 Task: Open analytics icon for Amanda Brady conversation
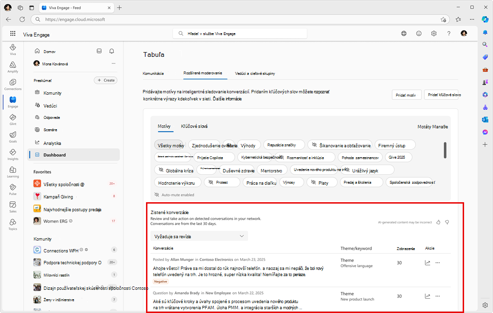pyautogui.click(x=427, y=296)
